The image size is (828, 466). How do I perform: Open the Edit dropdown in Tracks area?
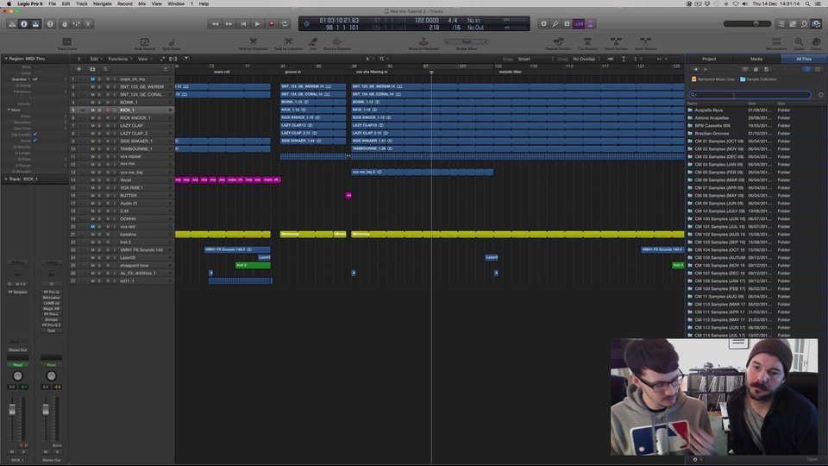[96, 59]
